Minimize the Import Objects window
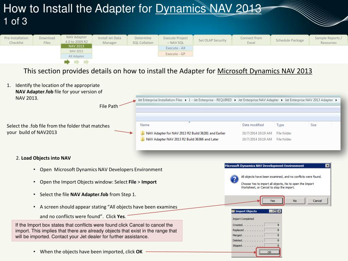The image size is (348, 261). [271, 211]
